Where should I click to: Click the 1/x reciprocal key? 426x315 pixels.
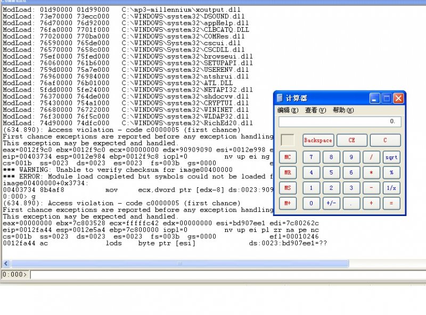coord(391,188)
